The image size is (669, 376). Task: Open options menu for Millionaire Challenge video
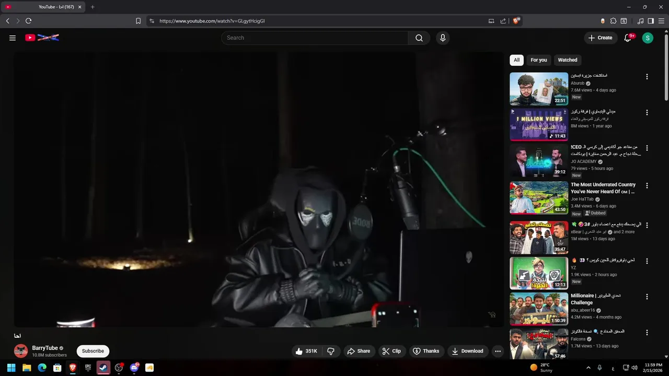pos(647,297)
